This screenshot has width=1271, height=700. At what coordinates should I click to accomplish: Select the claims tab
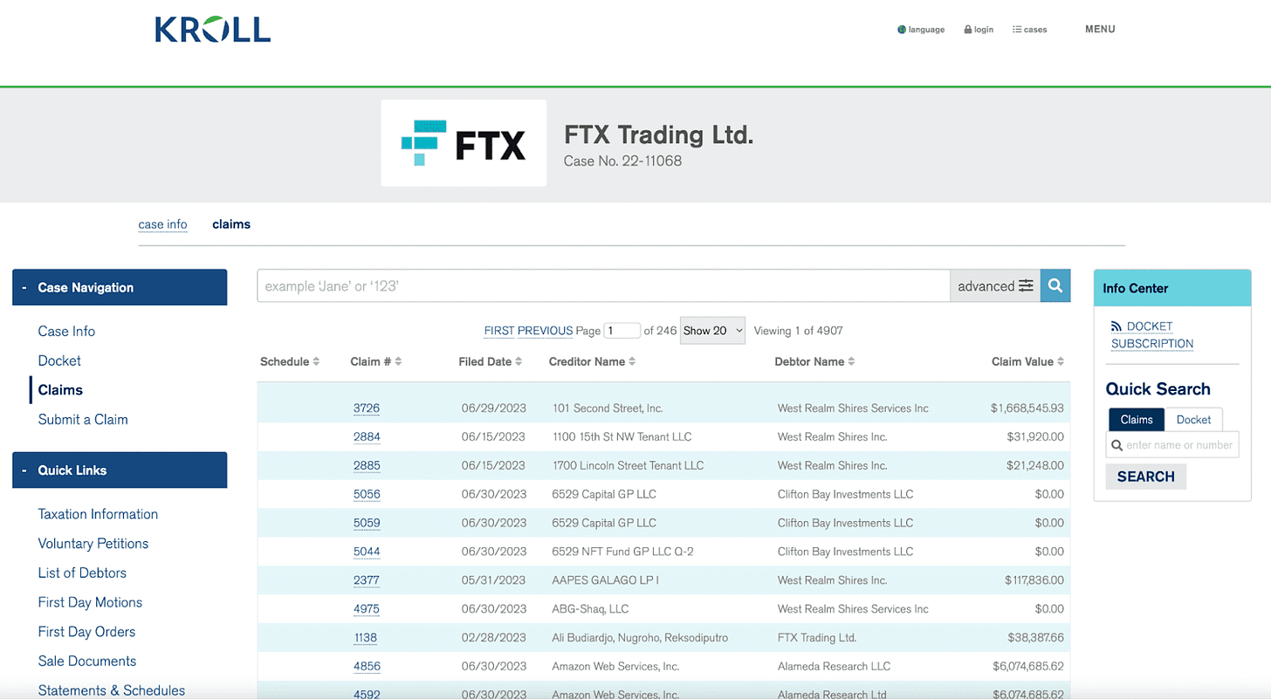tap(231, 224)
